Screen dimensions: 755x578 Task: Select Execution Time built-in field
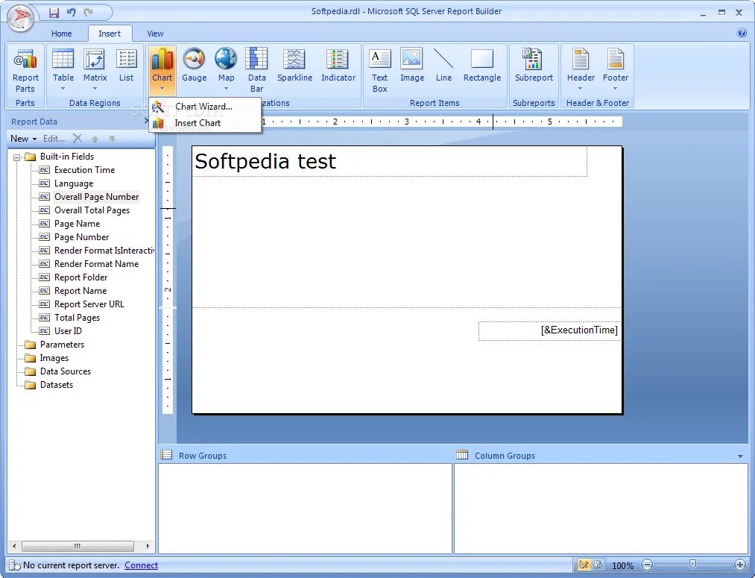pos(85,170)
